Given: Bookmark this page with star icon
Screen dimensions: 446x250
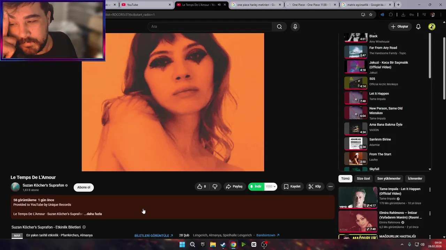Looking at the screenshot, I should click(371, 15).
